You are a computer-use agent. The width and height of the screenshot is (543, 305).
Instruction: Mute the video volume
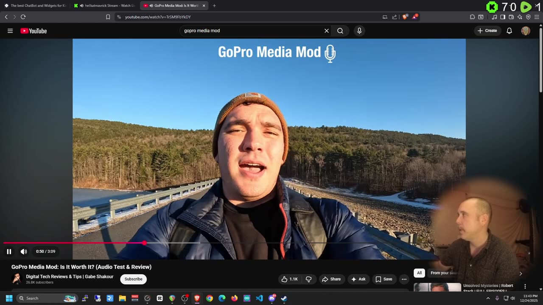coord(24,252)
